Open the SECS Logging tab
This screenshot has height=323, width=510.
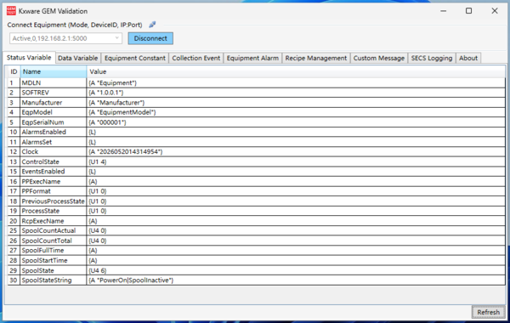[x=432, y=58]
